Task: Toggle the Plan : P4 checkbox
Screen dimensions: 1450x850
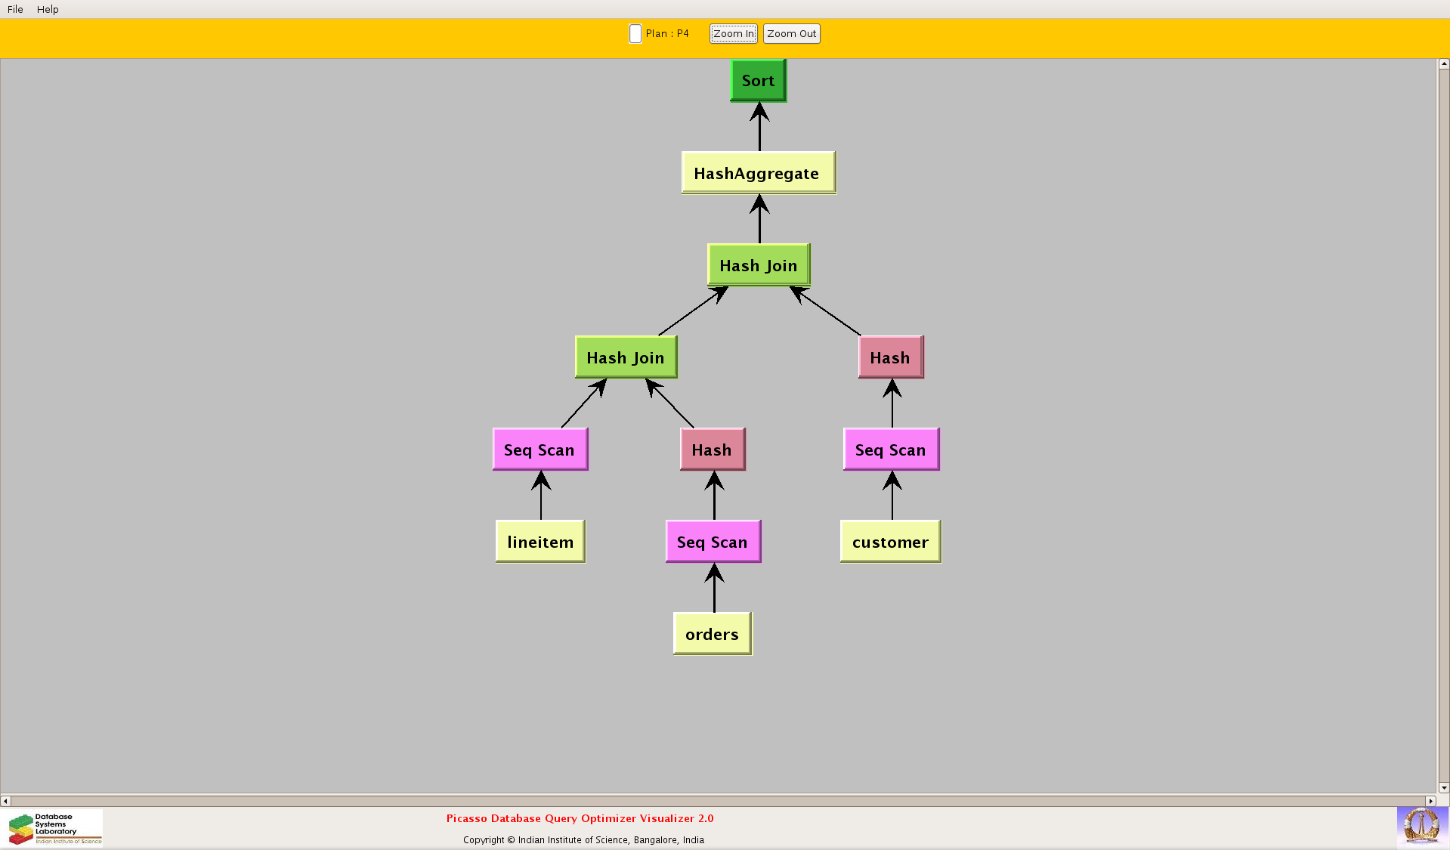Action: click(635, 34)
